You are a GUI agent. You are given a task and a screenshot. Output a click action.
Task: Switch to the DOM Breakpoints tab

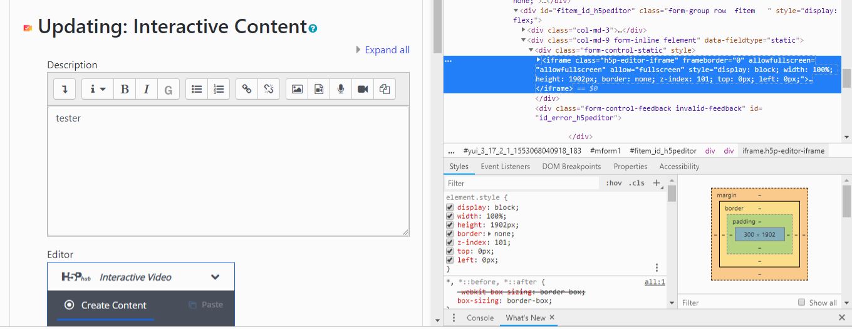click(571, 167)
